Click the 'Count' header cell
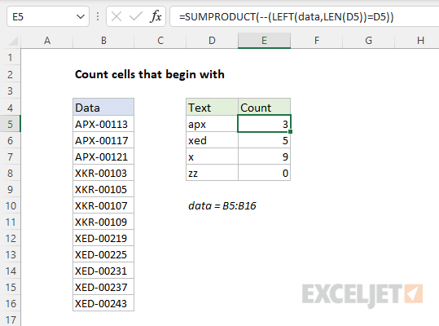 [x=264, y=108]
